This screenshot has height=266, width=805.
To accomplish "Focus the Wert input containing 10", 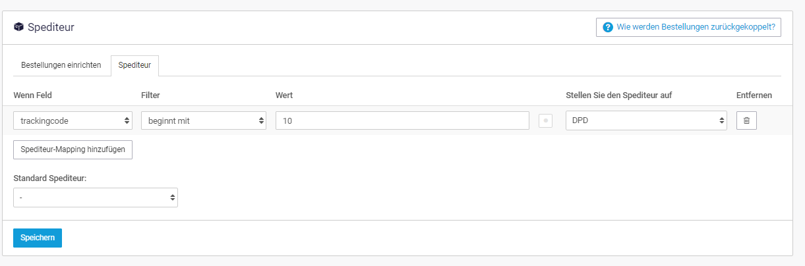I will click(x=402, y=120).
